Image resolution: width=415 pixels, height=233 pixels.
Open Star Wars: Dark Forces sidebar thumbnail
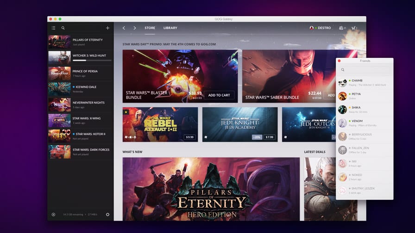tap(60, 152)
